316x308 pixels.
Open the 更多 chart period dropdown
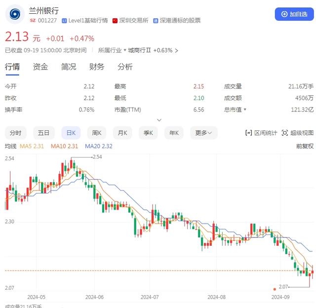coord(204,133)
